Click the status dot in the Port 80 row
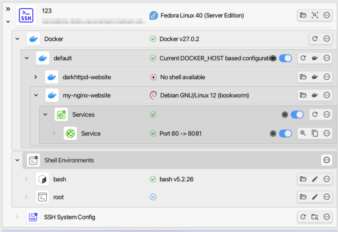338x232 pixels. (273, 133)
